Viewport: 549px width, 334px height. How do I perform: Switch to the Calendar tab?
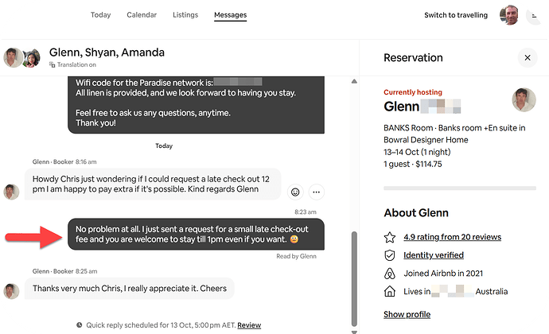click(x=142, y=15)
